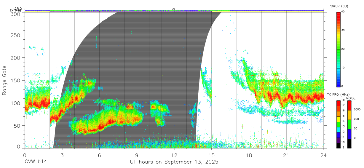Click the 'POWER (dB)' legend title
The width and height of the screenshot is (364, 168).
tap(338, 6)
